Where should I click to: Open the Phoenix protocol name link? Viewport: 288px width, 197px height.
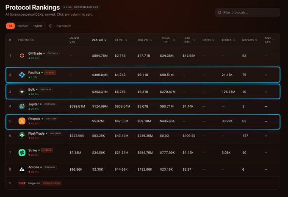click(x=34, y=119)
